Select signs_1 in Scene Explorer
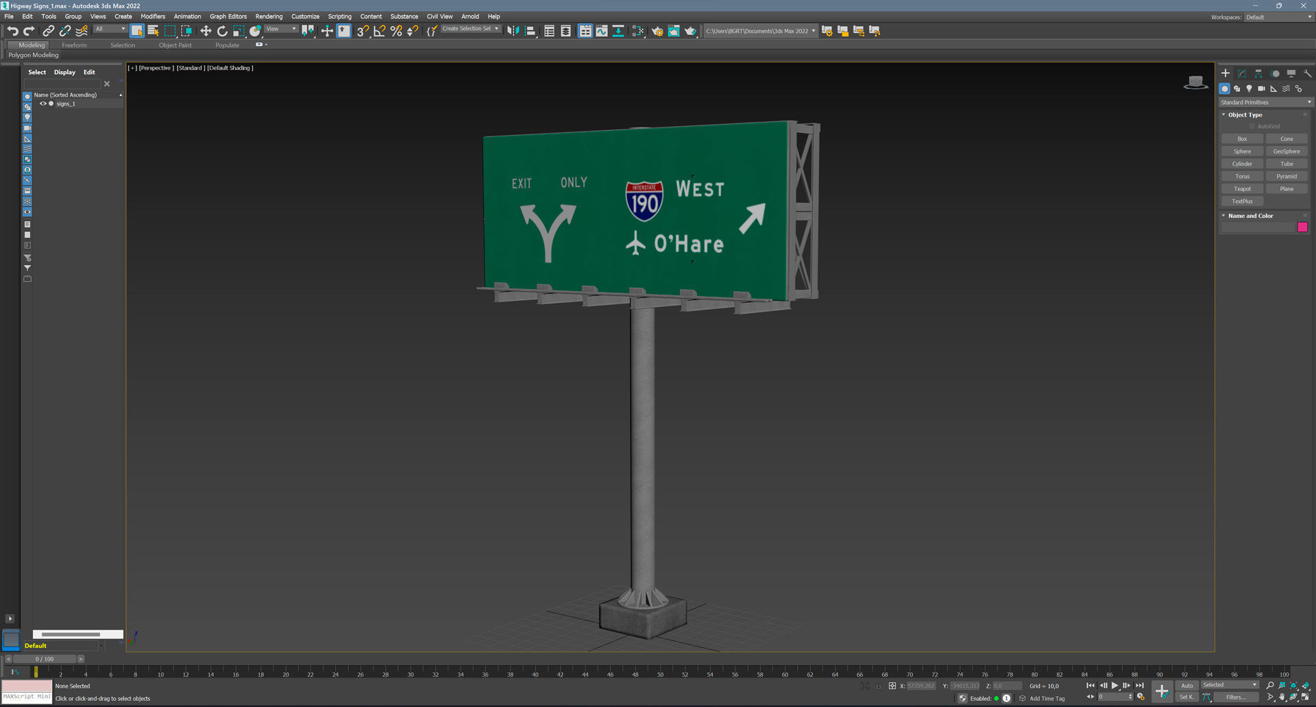This screenshot has width=1316, height=707. pyautogui.click(x=66, y=104)
